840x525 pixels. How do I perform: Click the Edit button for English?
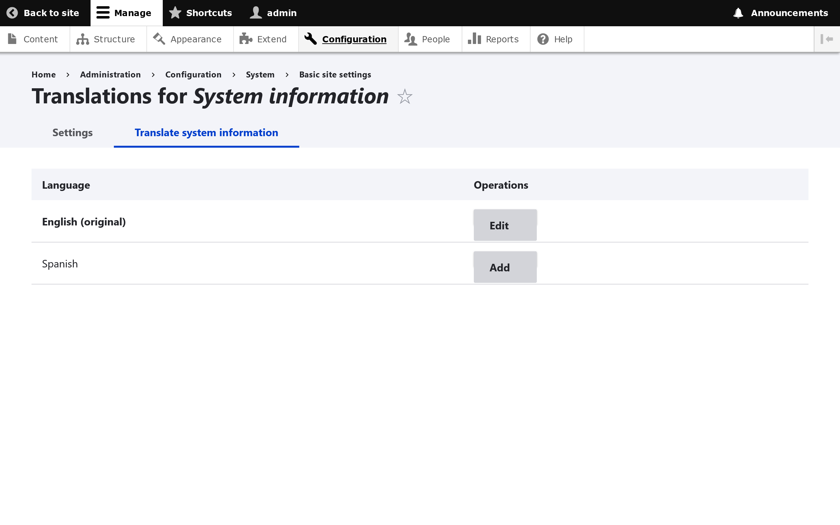tap(505, 225)
